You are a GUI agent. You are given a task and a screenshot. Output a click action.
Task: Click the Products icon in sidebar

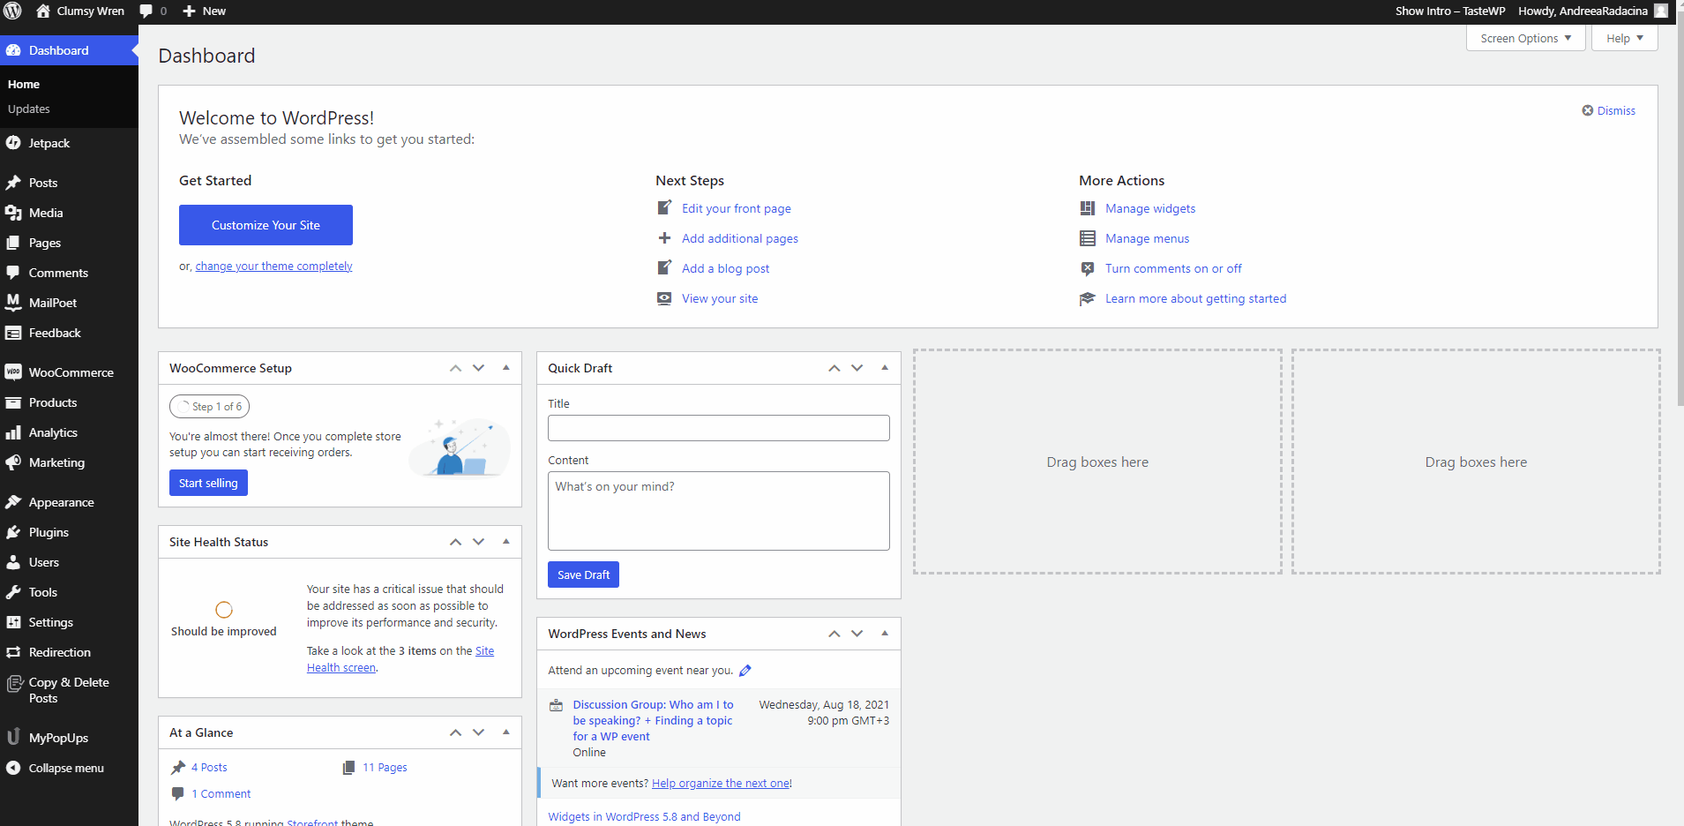click(13, 402)
